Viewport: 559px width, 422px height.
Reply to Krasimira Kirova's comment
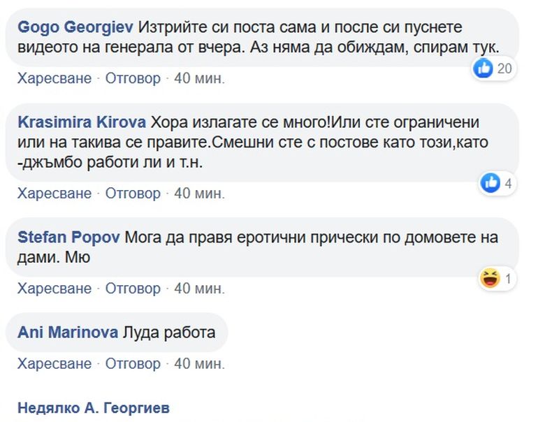tap(133, 194)
